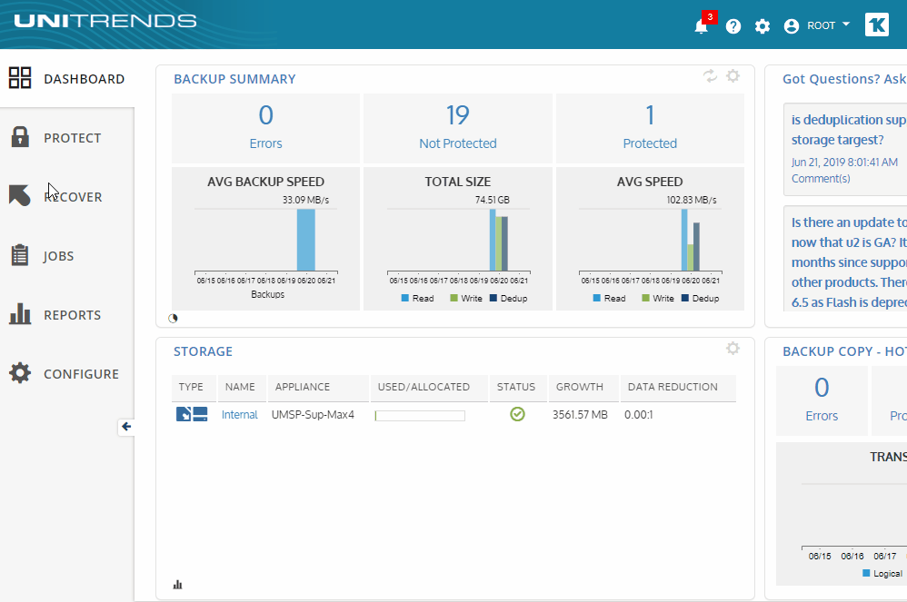Viewport: 907px width, 602px height.
Task: Open the Configure gear icon in sidebar
Action: [20, 373]
